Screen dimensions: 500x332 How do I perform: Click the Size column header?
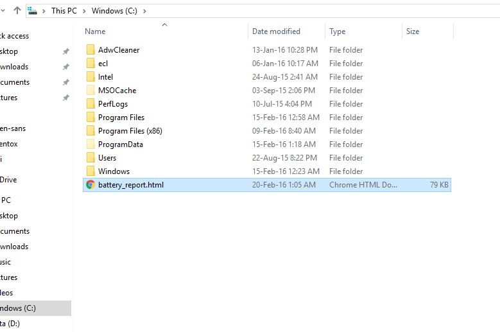(413, 31)
